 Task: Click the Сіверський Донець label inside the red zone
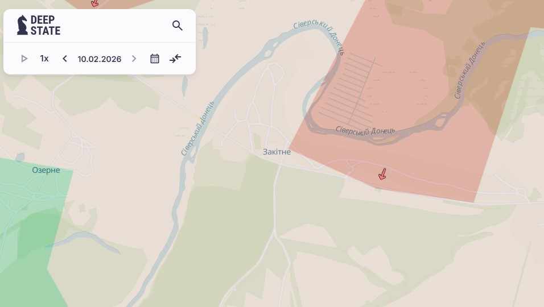[x=365, y=131]
